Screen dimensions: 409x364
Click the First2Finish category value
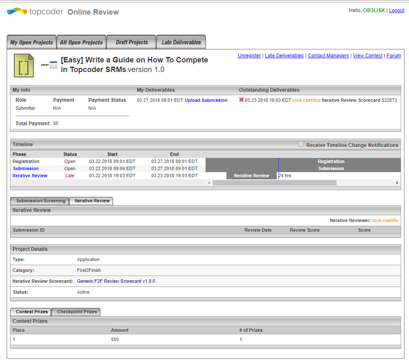(x=89, y=270)
